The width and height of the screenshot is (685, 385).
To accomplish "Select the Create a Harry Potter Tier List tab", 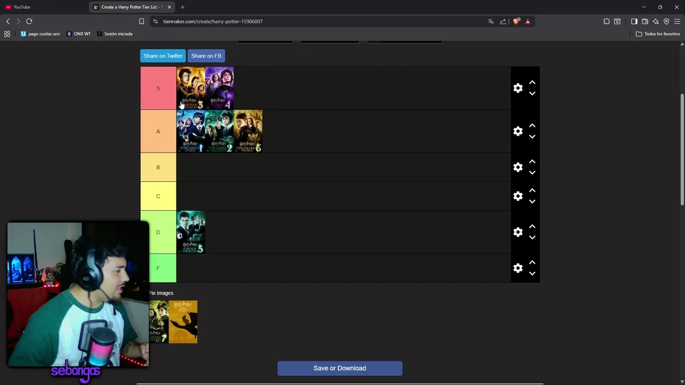I will 131,7.
